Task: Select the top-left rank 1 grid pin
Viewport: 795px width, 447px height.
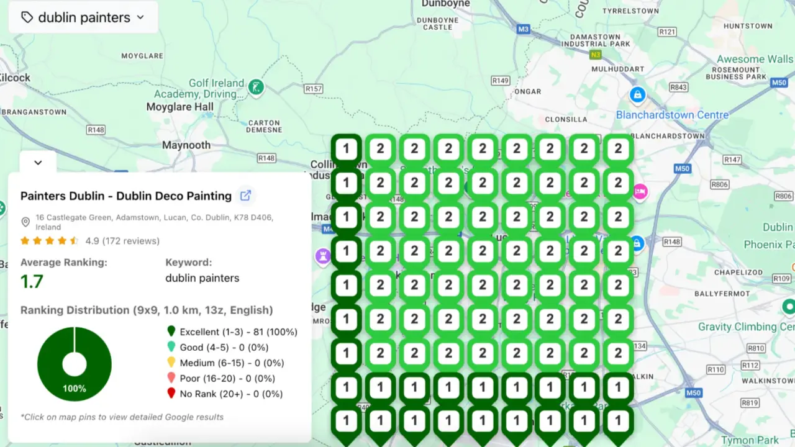Action: tap(347, 150)
